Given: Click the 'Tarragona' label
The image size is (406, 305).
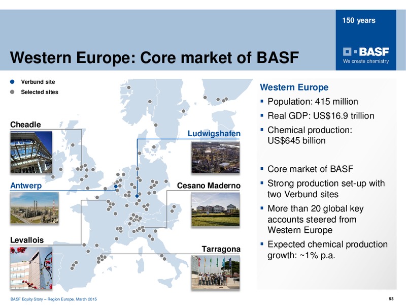Looking at the screenshot, I should [x=221, y=249].
